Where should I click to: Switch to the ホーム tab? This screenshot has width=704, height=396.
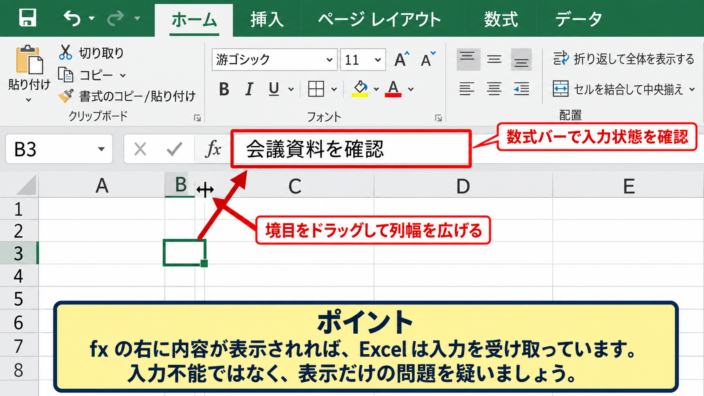point(194,20)
